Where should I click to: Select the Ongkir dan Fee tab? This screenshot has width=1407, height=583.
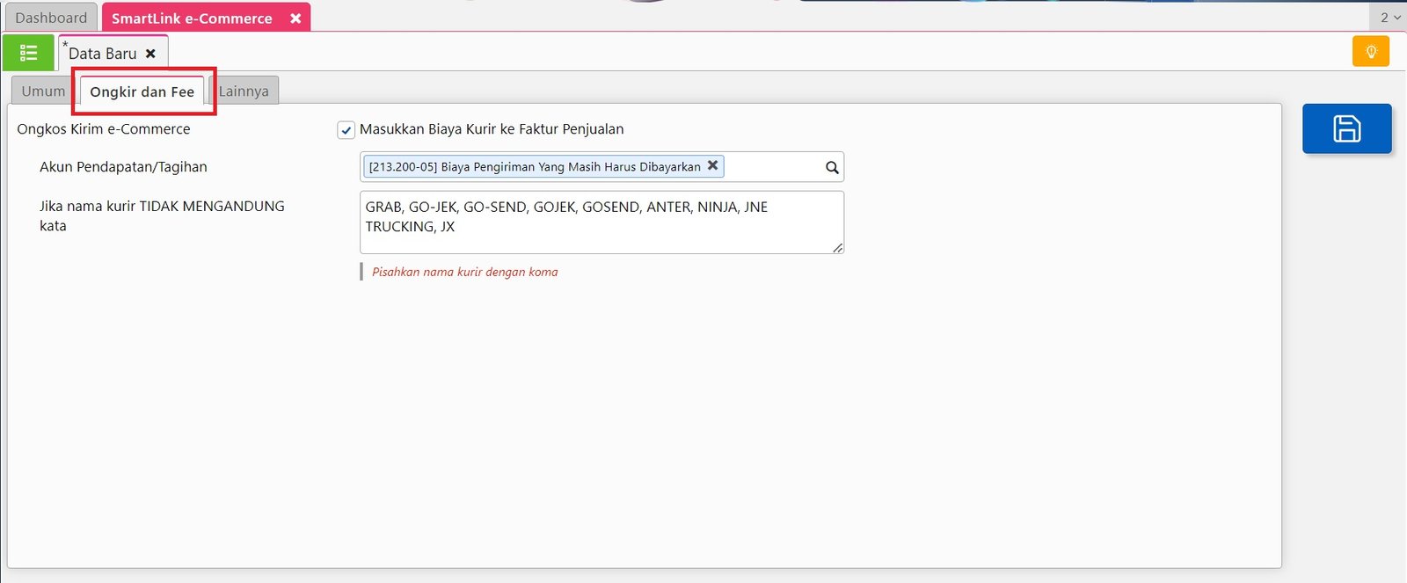[142, 92]
